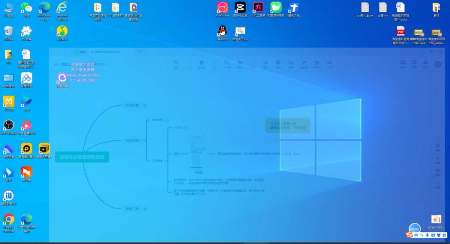This screenshot has width=450, height=244.
Task: Launch OBS Studio from desktop
Action: (x=8, y=125)
